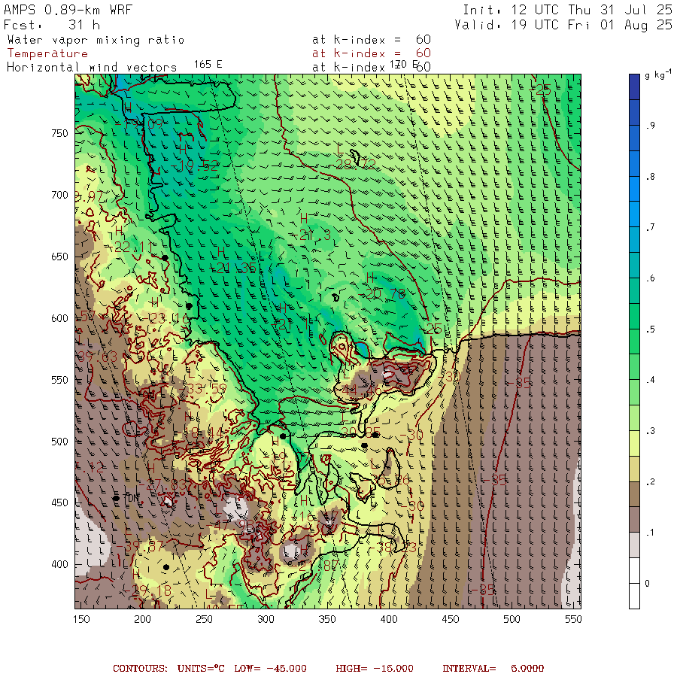Image resolution: width=677 pixels, height=677 pixels.
Task: Click the '600' y-axis tick label
Action: coord(59,318)
